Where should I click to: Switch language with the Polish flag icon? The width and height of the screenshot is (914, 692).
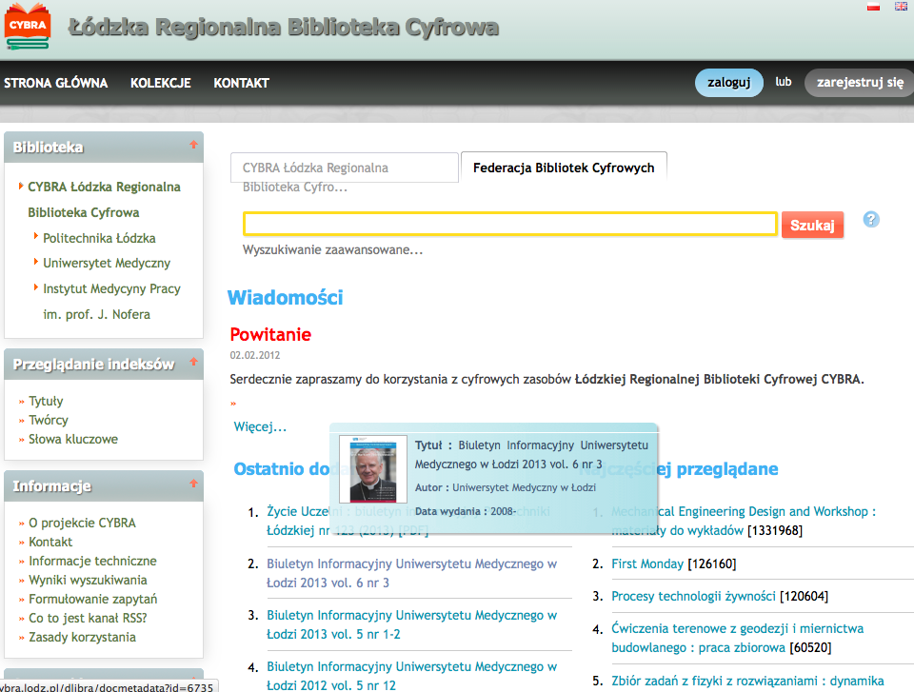873,7
